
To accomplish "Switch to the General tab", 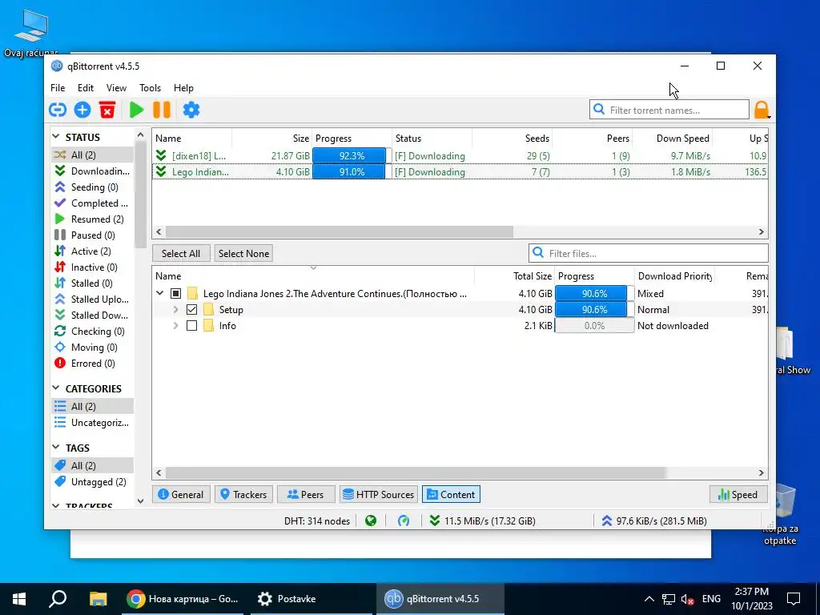I will point(181,494).
